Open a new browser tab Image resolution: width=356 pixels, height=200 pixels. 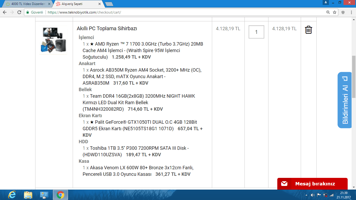point(109,4)
